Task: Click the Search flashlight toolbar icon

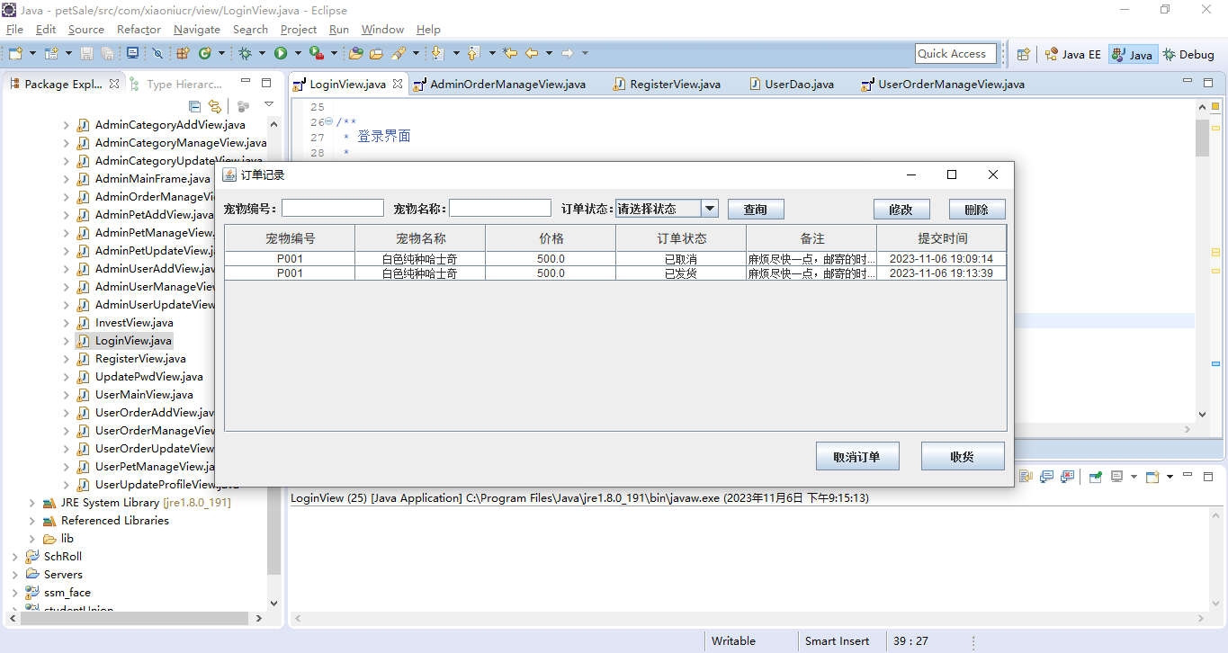Action: (x=399, y=54)
